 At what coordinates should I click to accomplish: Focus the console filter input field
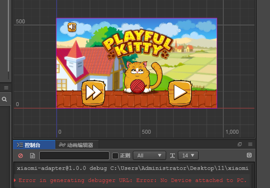[74, 156]
